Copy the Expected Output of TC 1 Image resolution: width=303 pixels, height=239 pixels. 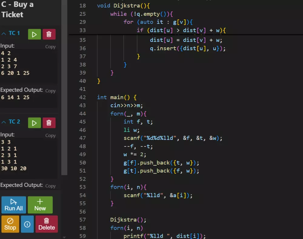click(x=50, y=90)
